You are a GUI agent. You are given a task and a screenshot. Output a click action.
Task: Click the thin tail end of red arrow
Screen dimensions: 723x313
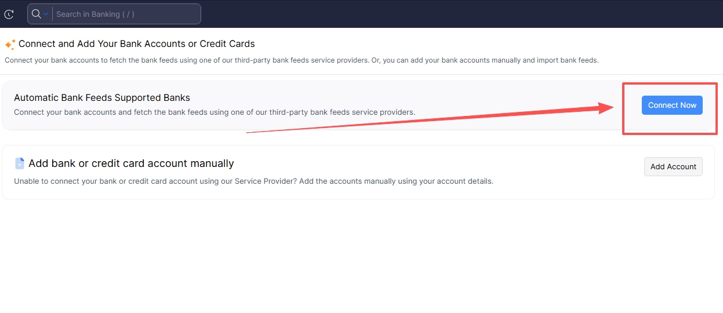249,132
